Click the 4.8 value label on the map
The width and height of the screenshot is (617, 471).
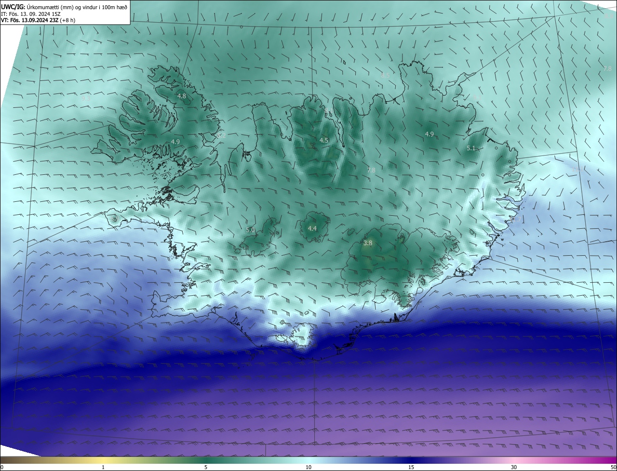coord(182,96)
